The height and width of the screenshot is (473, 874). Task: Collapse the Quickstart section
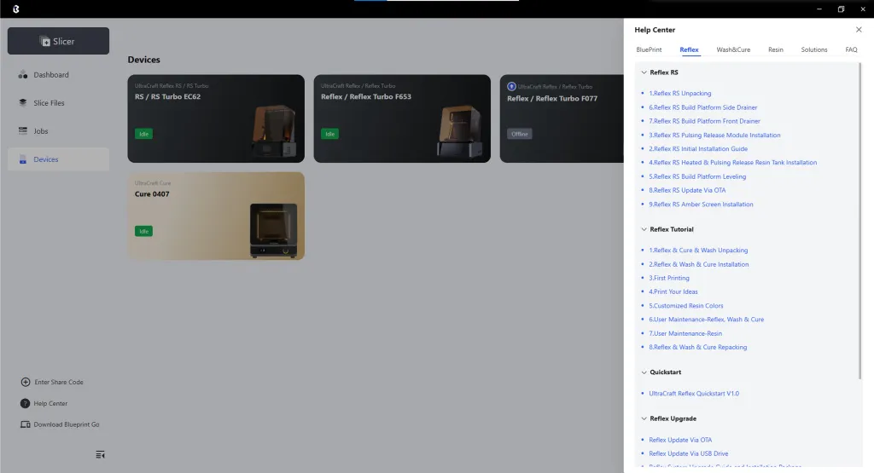point(644,372)
